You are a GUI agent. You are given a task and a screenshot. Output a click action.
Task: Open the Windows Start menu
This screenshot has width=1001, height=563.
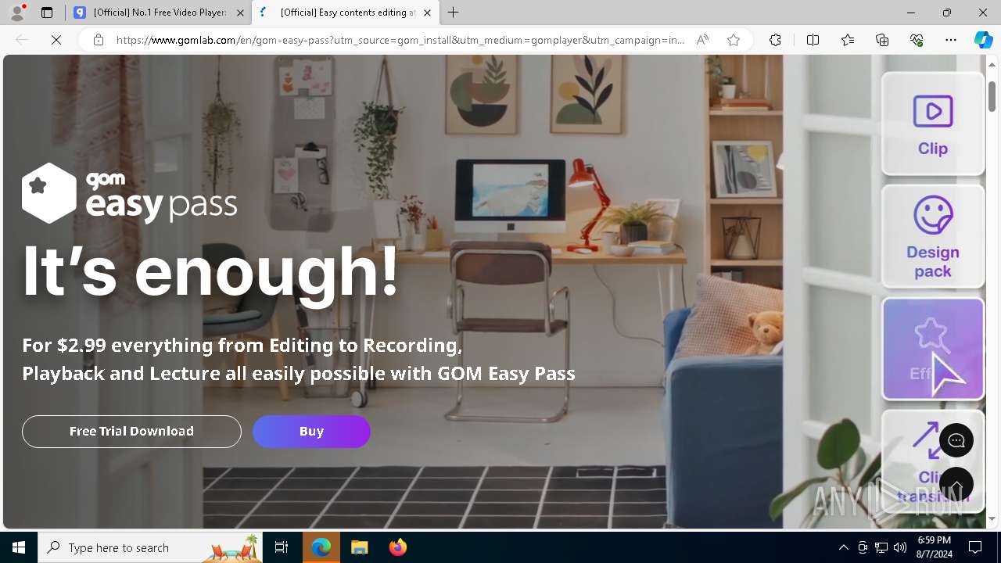[x=19, y=547]
